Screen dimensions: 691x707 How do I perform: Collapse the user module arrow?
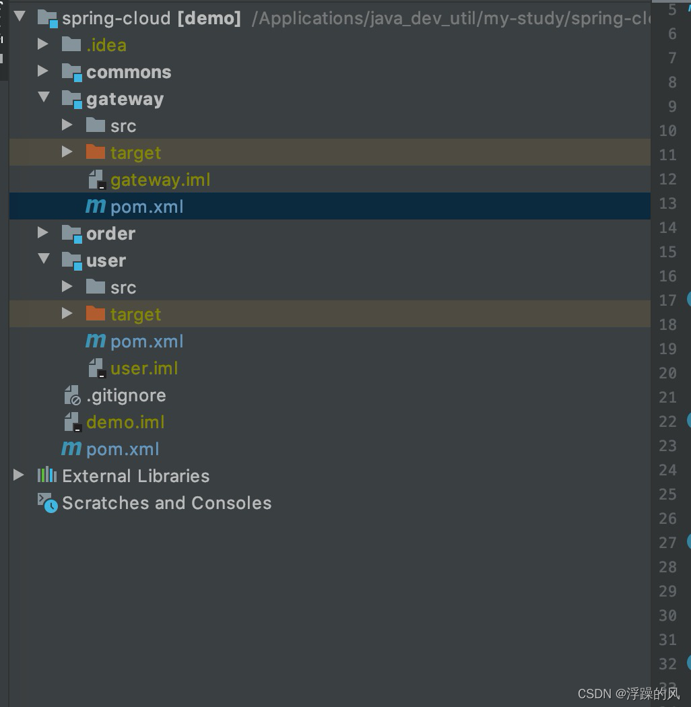coord(44,259)
